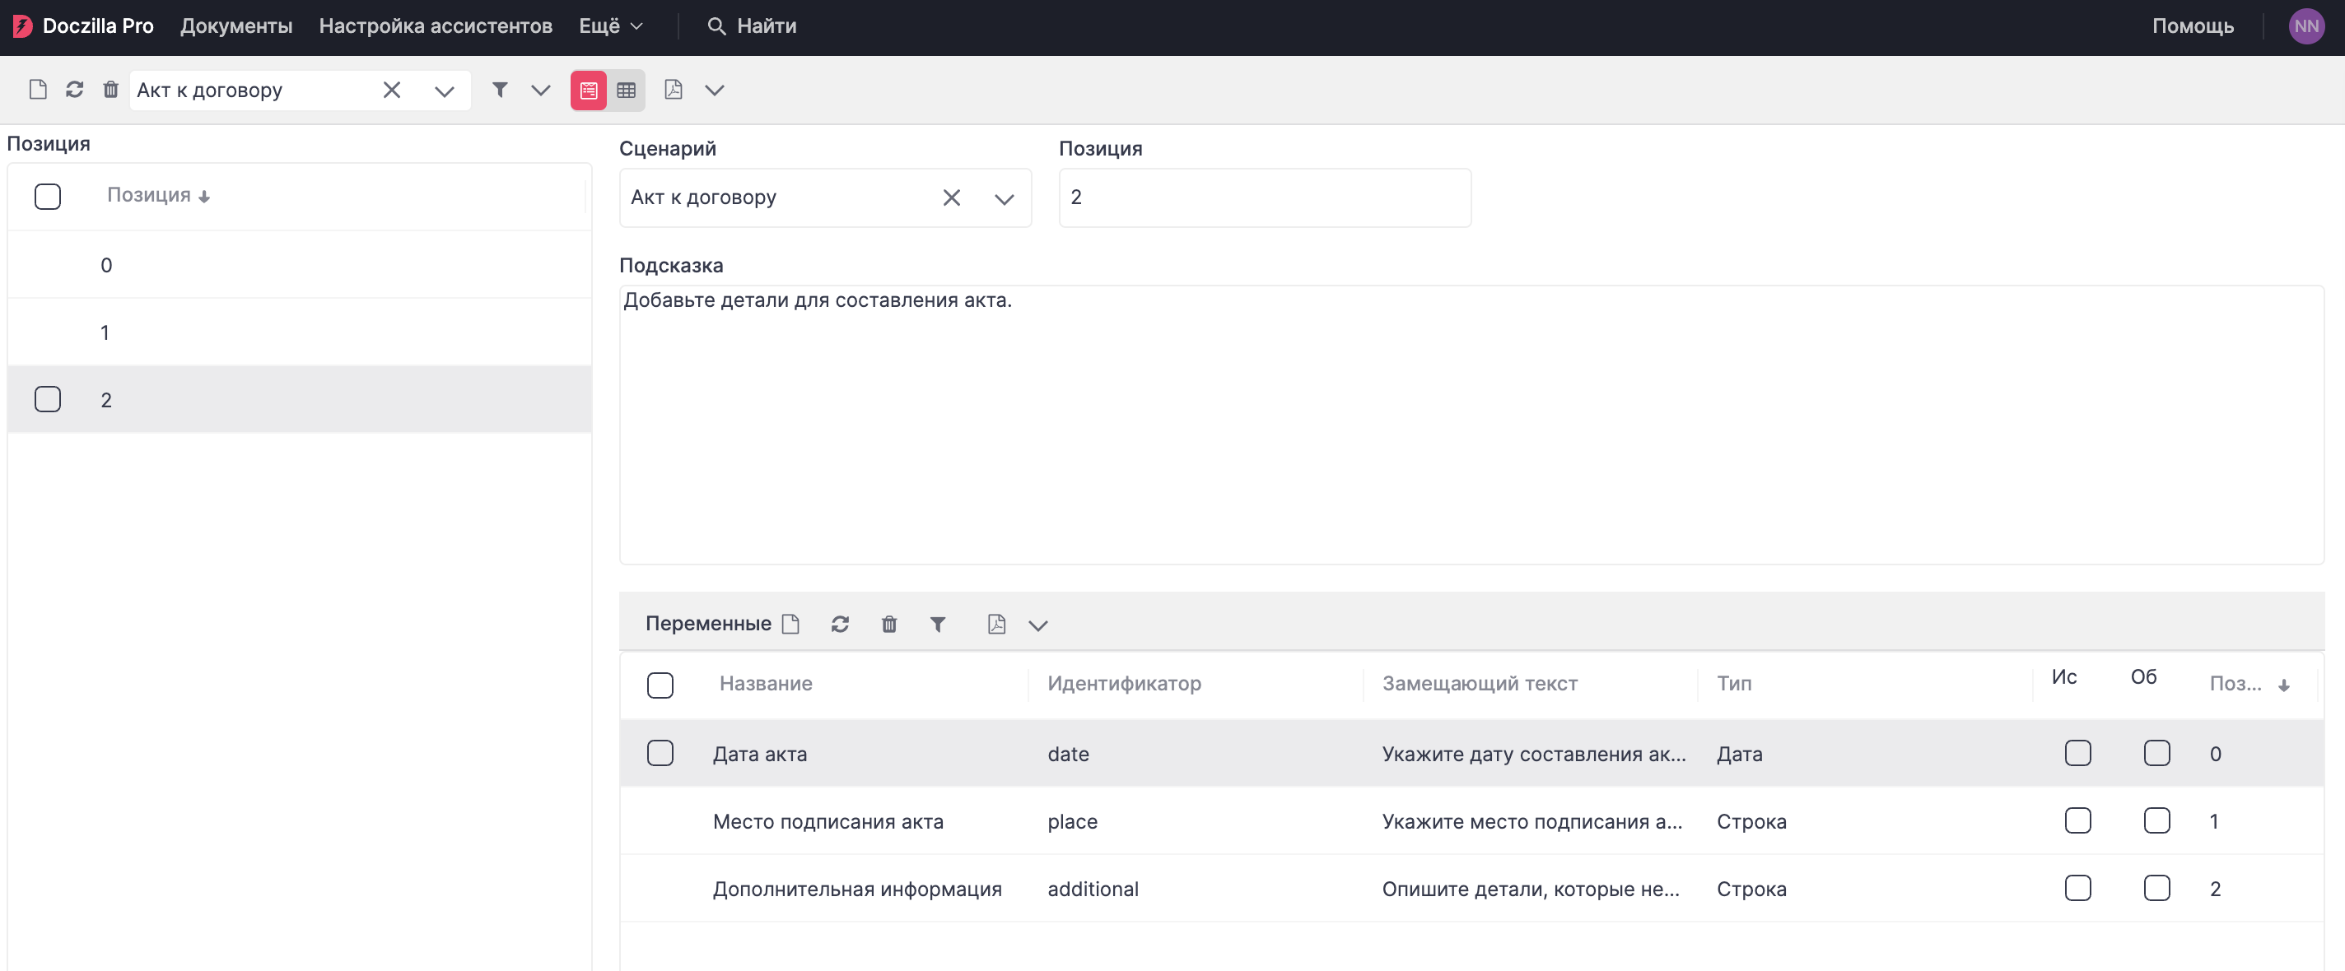Toggle Ис checkbox for Дополнительная информация
Image resolution: width=2345 pixels, height=971 pixels.
point(2077,887)
